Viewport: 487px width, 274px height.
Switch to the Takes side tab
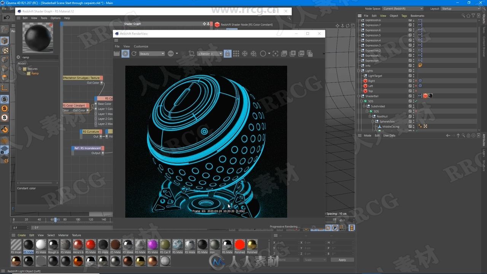point(484,29)
